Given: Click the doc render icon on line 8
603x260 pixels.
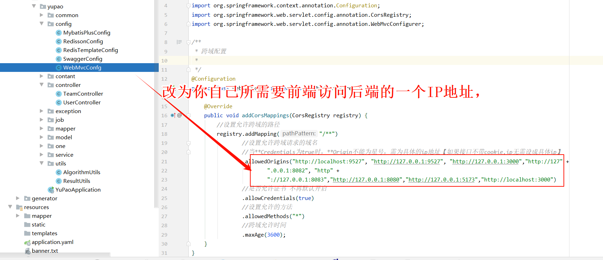Looking at the screenshot, I should tap(179, 42).
